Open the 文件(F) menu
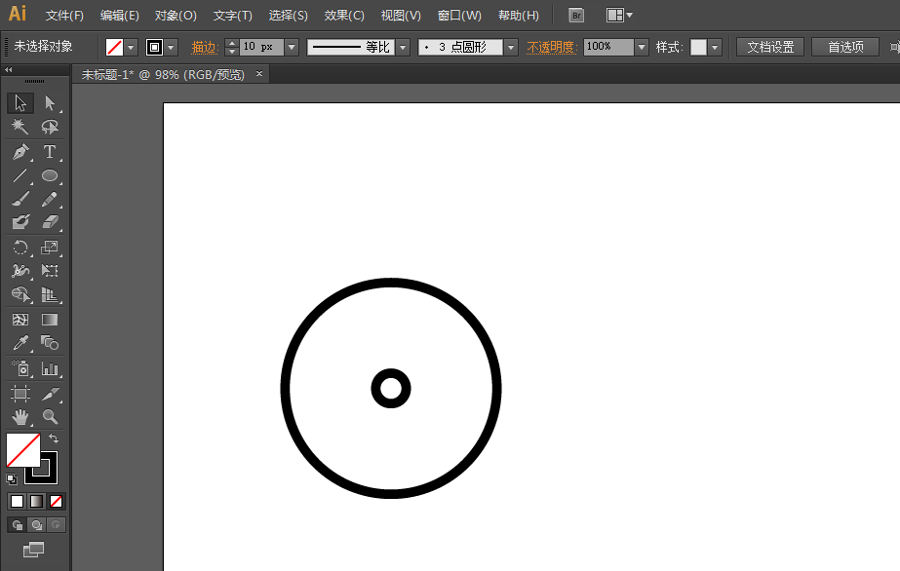Screen dimensions: 900x571 [64, 16]
